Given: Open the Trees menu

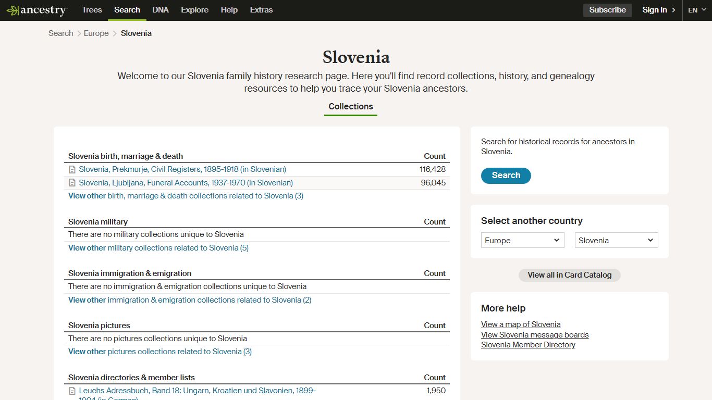Looking at the screenshot, I should [x=92, y=10].
